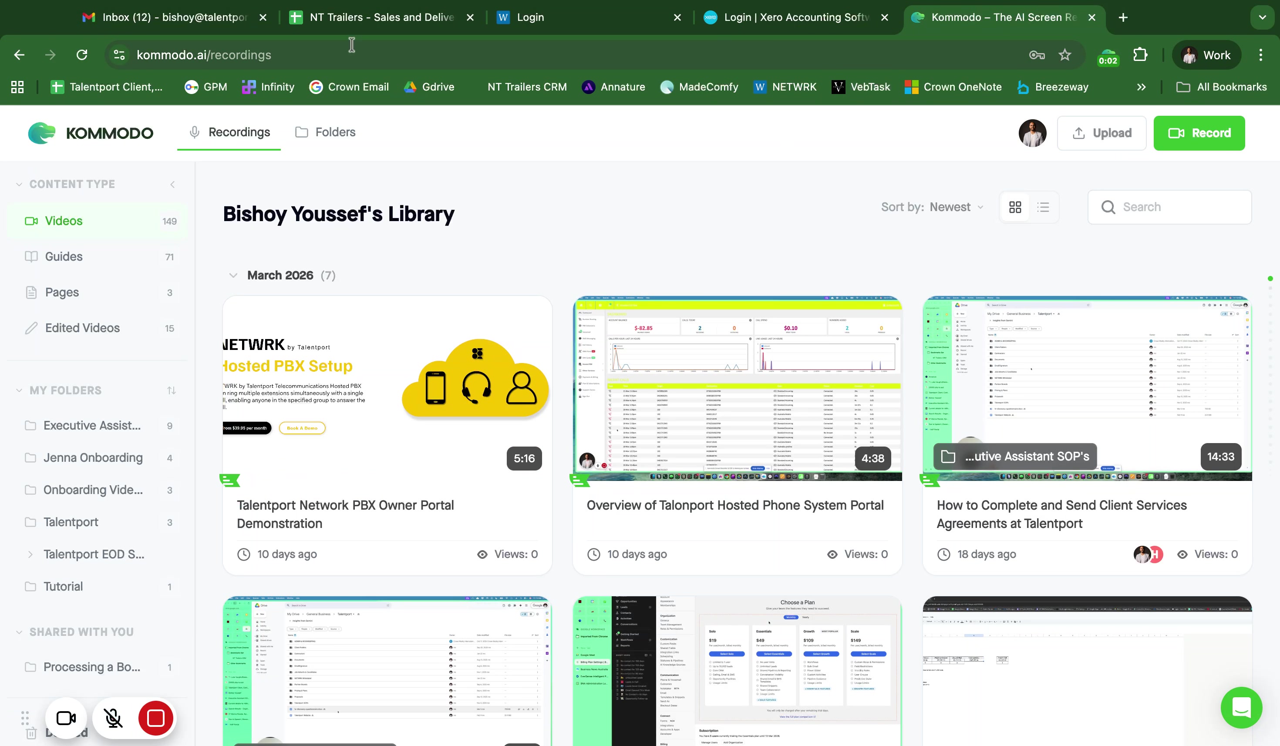This screenshot has width=1280, height=746.
Task: Collapse the March 2026 section
Action: (233, 275)
